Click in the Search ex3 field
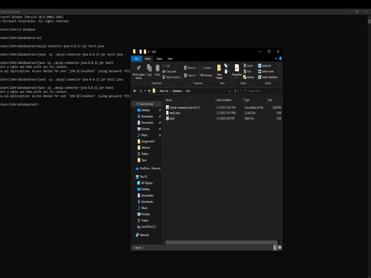 tap(260, 91)
